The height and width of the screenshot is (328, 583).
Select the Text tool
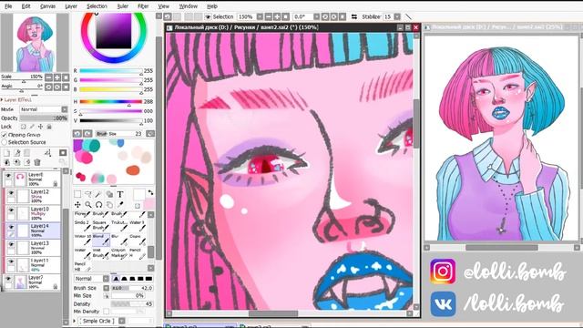pyautogui.click(x=120, y=194)
